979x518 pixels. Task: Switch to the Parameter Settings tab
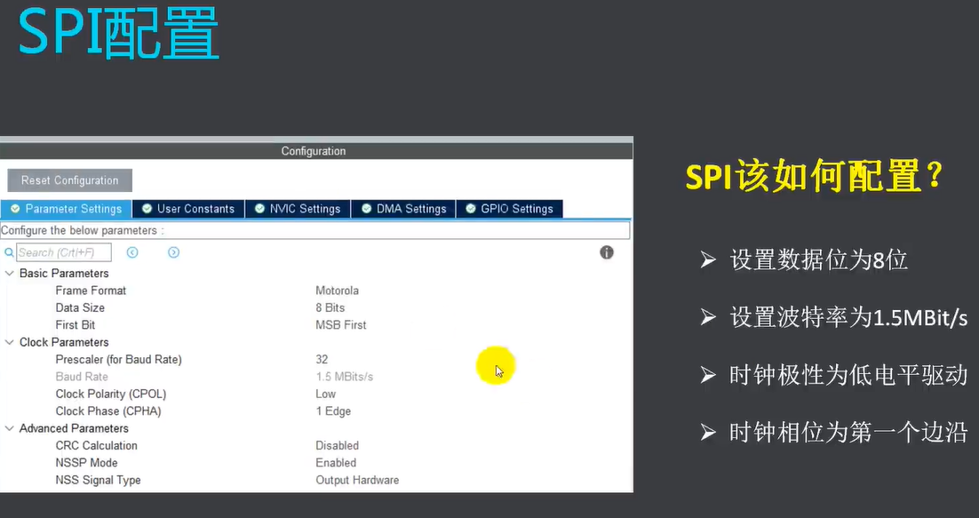coord(66,209)
